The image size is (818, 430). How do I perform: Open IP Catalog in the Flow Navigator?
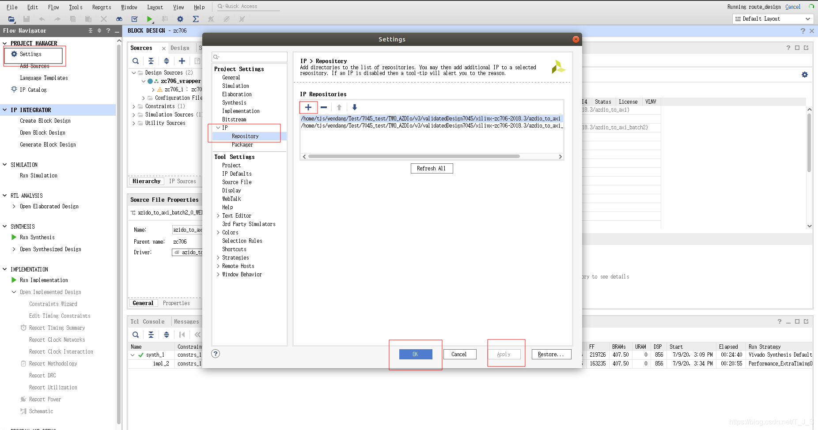33,90
